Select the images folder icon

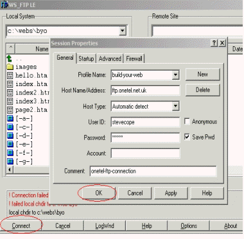(10, 67)
